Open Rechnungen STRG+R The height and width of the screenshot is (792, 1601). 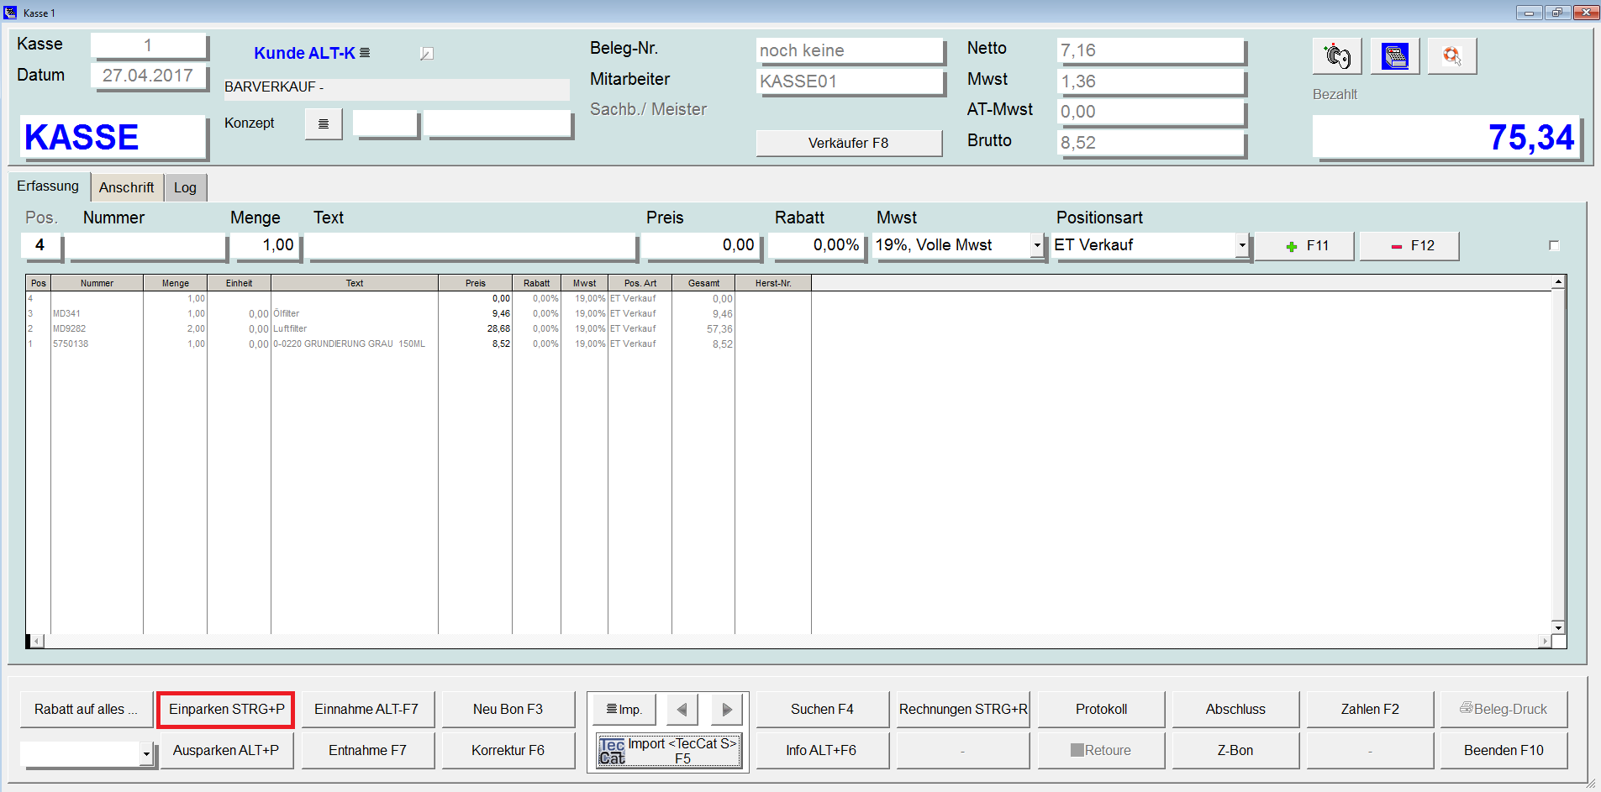click(963, 710)
